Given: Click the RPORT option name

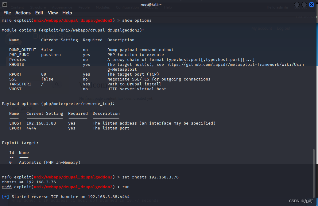Looking at the screenshot, I should [x=15, y=74].
